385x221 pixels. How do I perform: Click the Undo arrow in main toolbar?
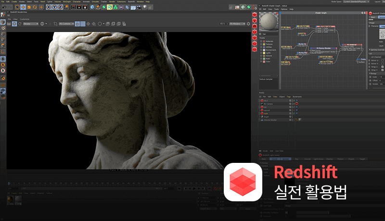(4, 7)
